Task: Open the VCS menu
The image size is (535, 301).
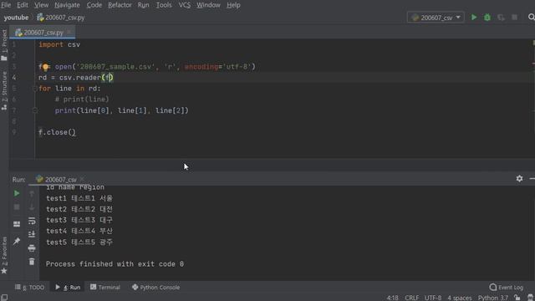Action: [185, 5]
